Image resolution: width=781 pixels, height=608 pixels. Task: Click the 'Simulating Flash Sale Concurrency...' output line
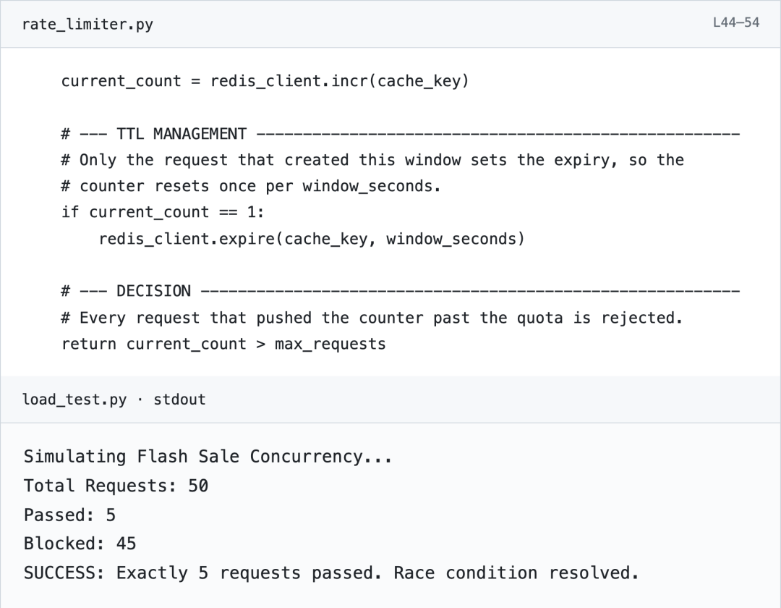(x=208, y=457)
